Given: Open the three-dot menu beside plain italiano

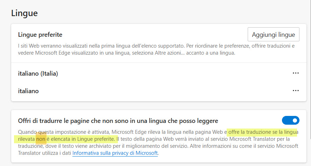Looking at the screenshot, I should point(296,91).
